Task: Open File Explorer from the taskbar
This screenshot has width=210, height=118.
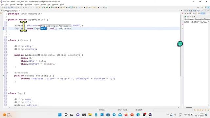Action: click(90, 115)
